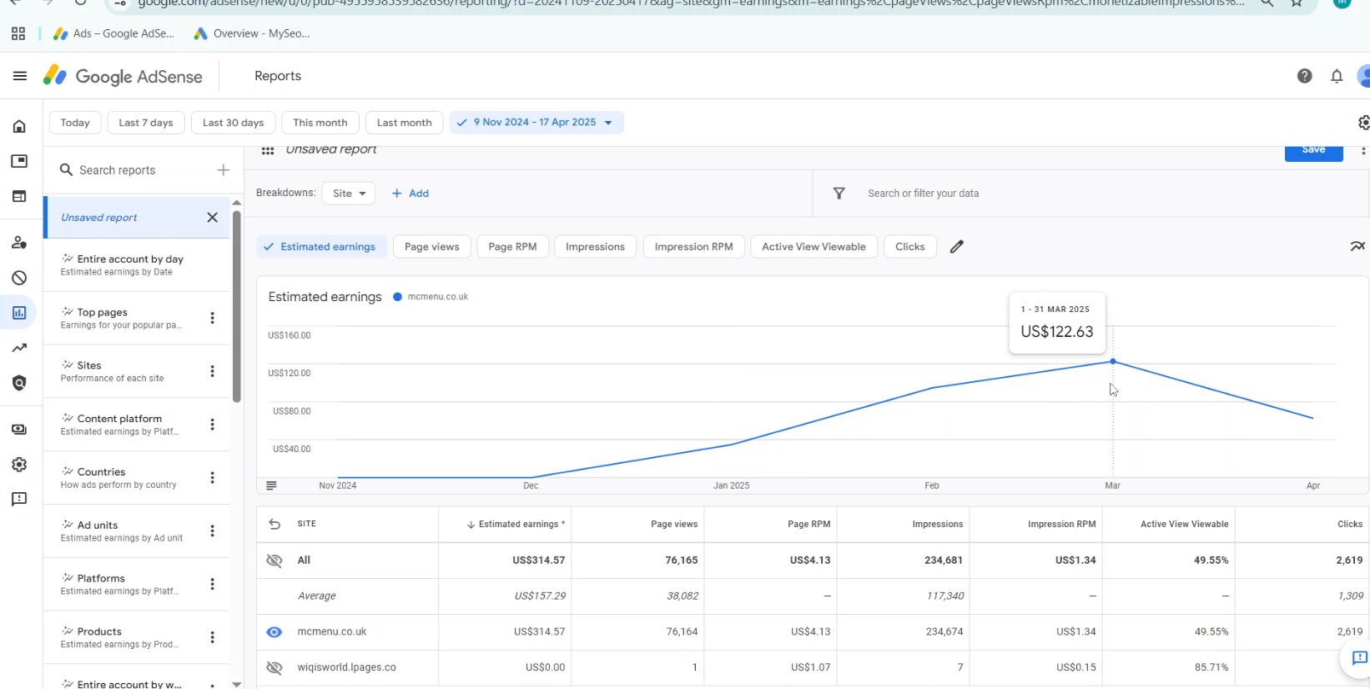
Task: Click the report drag handle dots
Action: tap(268, 151)
